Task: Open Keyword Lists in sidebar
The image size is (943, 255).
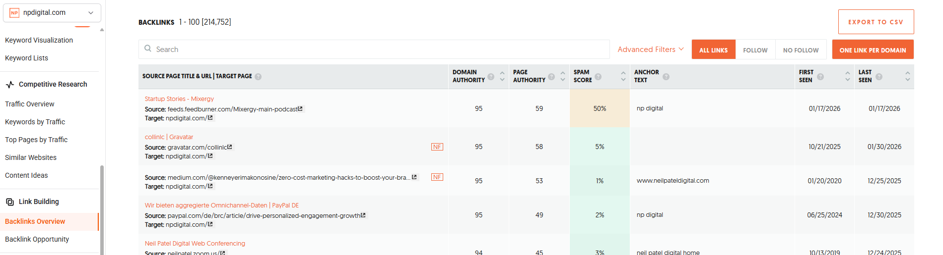Action: click(x=26, y=58)
